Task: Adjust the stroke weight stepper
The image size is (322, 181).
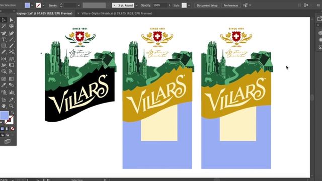Action: click(x=61, y=6)
